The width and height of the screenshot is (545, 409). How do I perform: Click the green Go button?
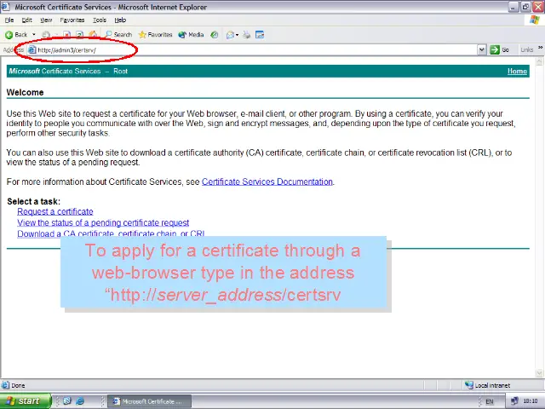click(x=500, y=49)
